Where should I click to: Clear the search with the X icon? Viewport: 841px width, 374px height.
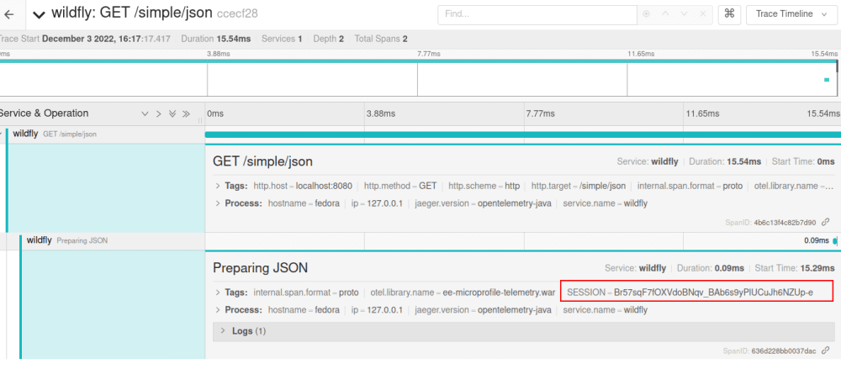pyautogui.click(x=703, y=14)
